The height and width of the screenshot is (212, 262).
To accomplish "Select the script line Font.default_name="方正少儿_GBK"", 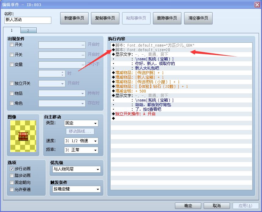I will pos(181,45).
